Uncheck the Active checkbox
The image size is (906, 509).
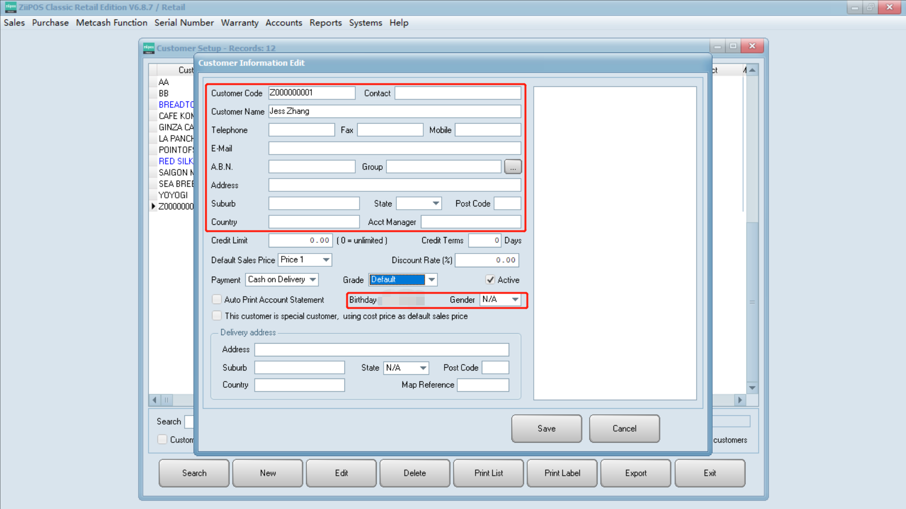490,279
